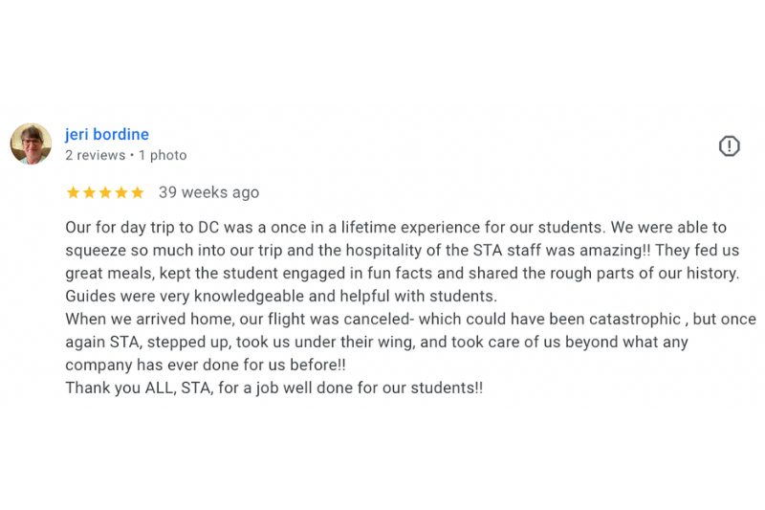Image resolution: width=765 pixels, height=510 pixels.
Task: Click the "1 photo" count text
Action: point(163,155)
